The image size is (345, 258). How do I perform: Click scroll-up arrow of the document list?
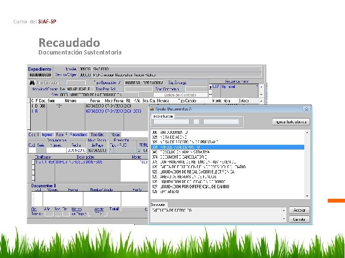tap(307, 132)
